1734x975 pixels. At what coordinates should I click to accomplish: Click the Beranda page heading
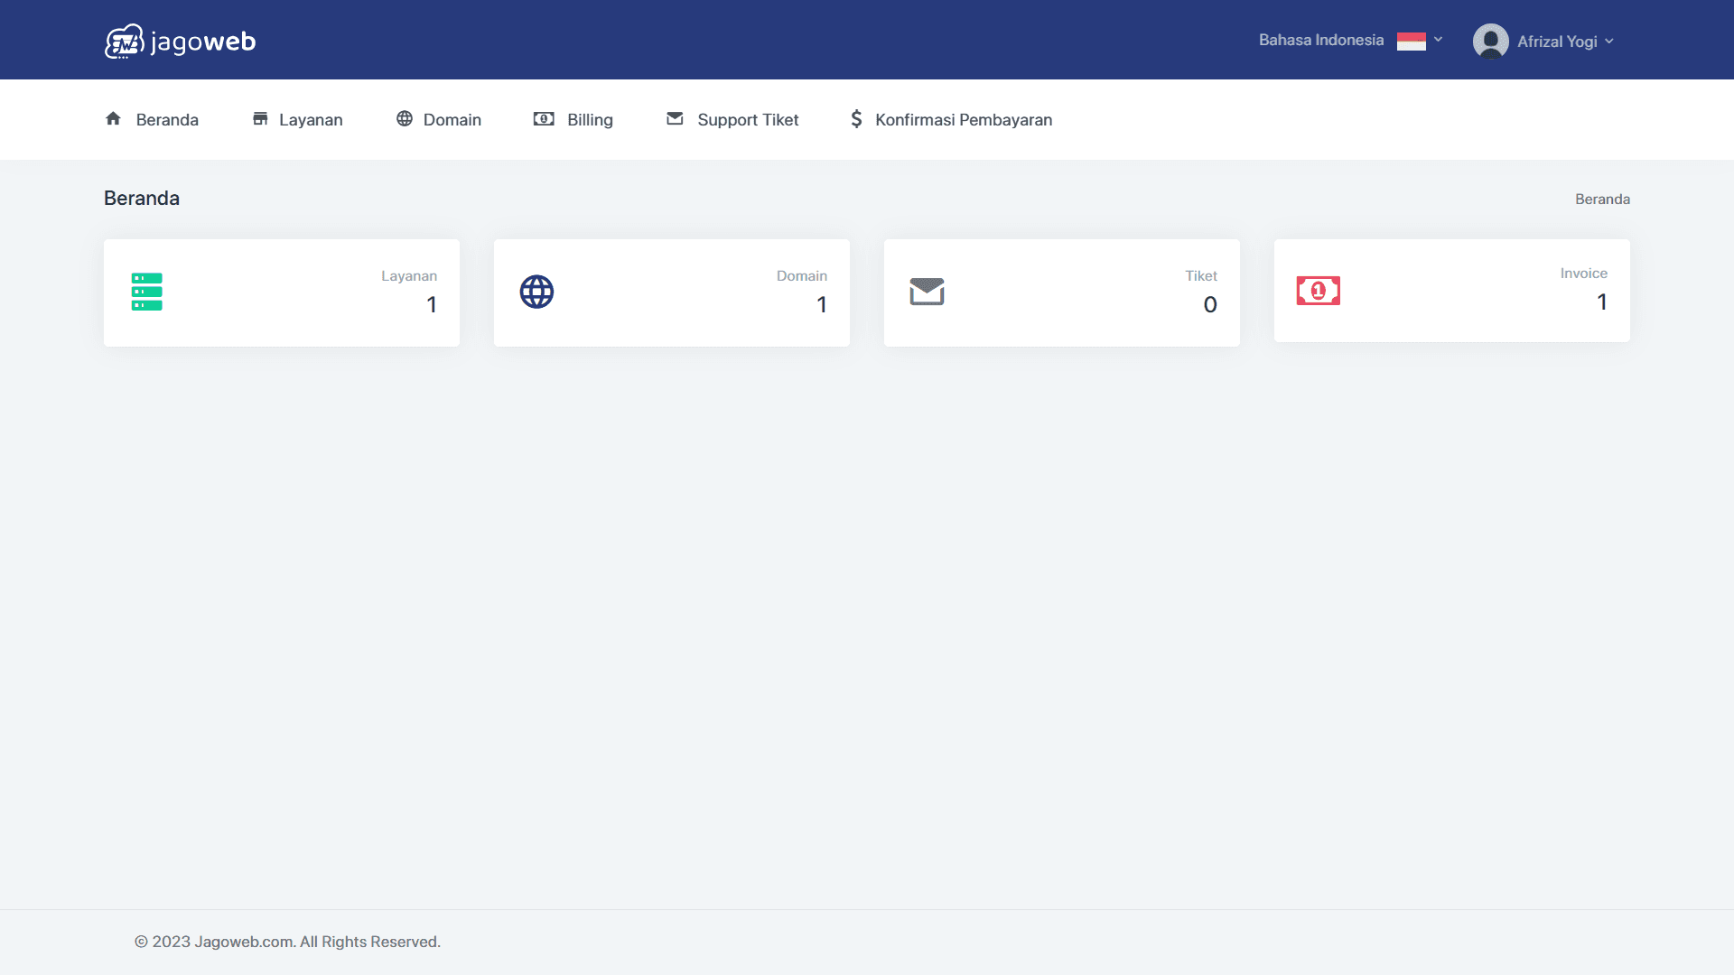click(142, 198)
